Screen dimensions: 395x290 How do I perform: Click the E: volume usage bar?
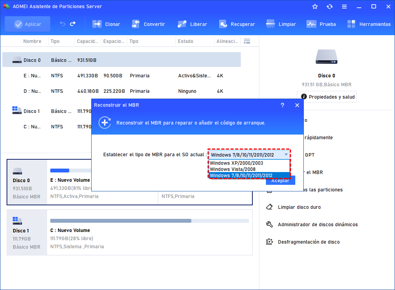coord(70,171)
